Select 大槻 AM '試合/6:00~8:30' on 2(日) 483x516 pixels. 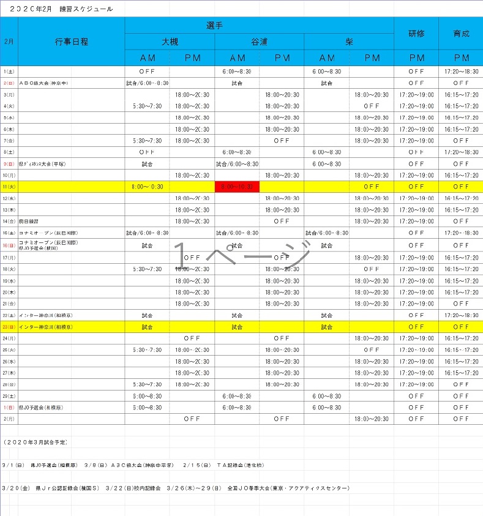tap(147, 83)
